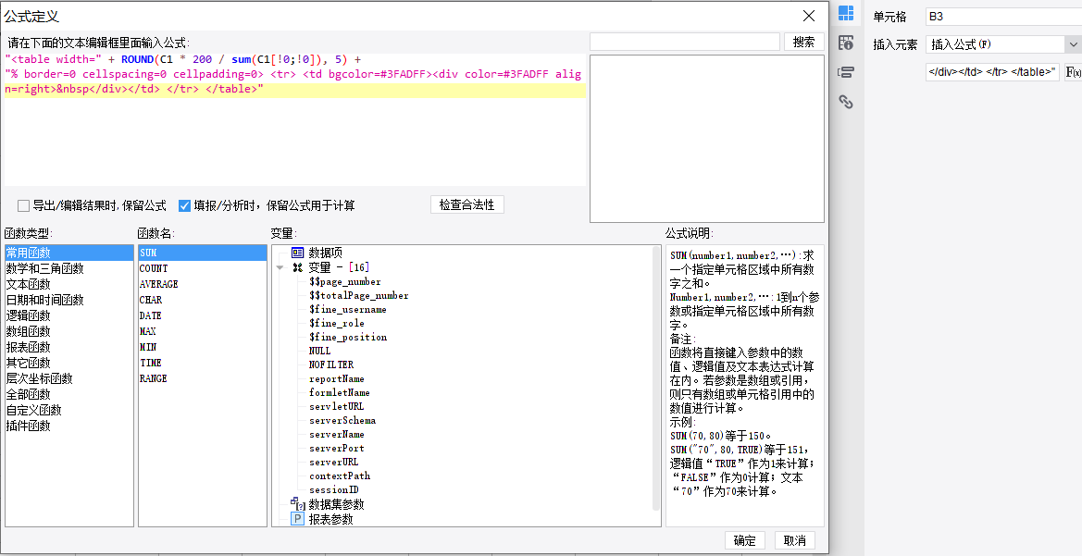Select COUNT in function name list
Screen dimensions: 1082x556
pos(203,268)
